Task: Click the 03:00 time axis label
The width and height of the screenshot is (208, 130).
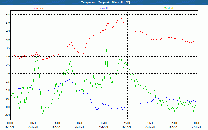Action: pos(33,123)
